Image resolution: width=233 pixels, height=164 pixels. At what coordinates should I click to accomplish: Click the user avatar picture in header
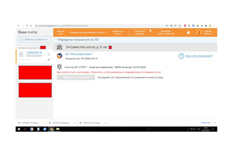[x=199, y=32]
